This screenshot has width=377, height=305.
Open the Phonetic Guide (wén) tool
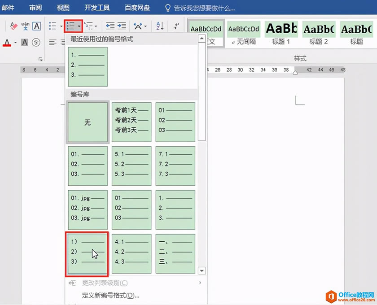click(x=25, y=26)
